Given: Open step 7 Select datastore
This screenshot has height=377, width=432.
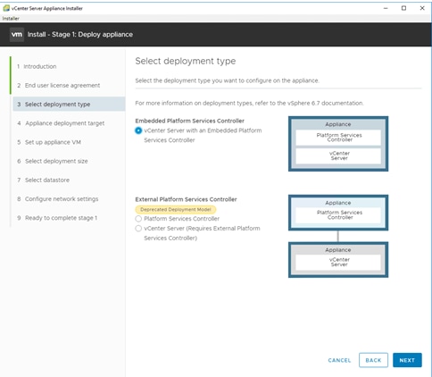Looking at the screenshot, I should tap(44, 180).
